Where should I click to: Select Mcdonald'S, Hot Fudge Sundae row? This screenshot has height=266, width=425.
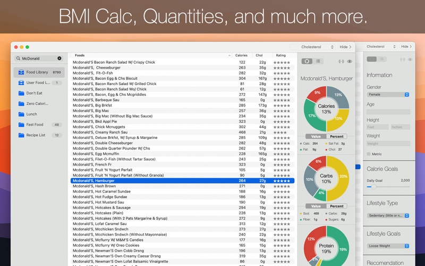point(182,197)
